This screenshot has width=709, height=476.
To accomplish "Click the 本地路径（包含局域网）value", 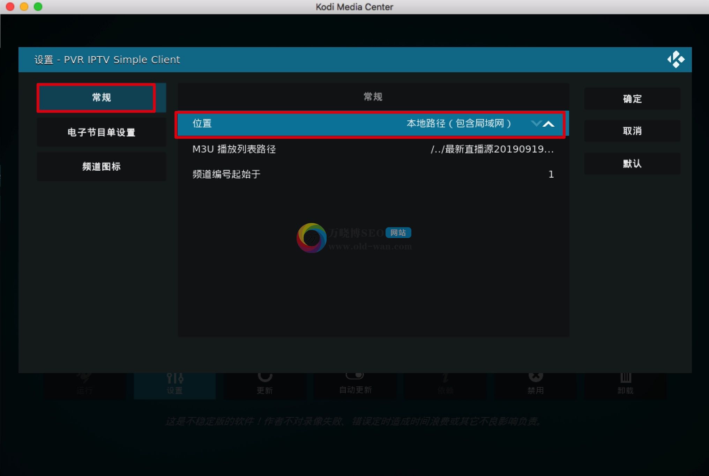I will pyautogui.click(x=459, y=123).
